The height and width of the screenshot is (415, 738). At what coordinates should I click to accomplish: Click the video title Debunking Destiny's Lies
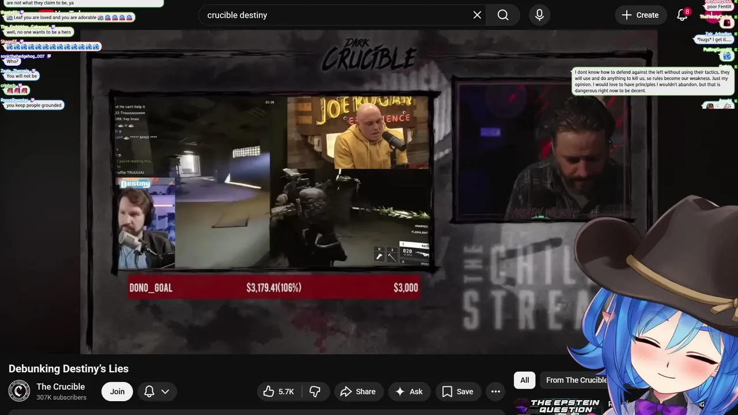[x=69, y=369]
